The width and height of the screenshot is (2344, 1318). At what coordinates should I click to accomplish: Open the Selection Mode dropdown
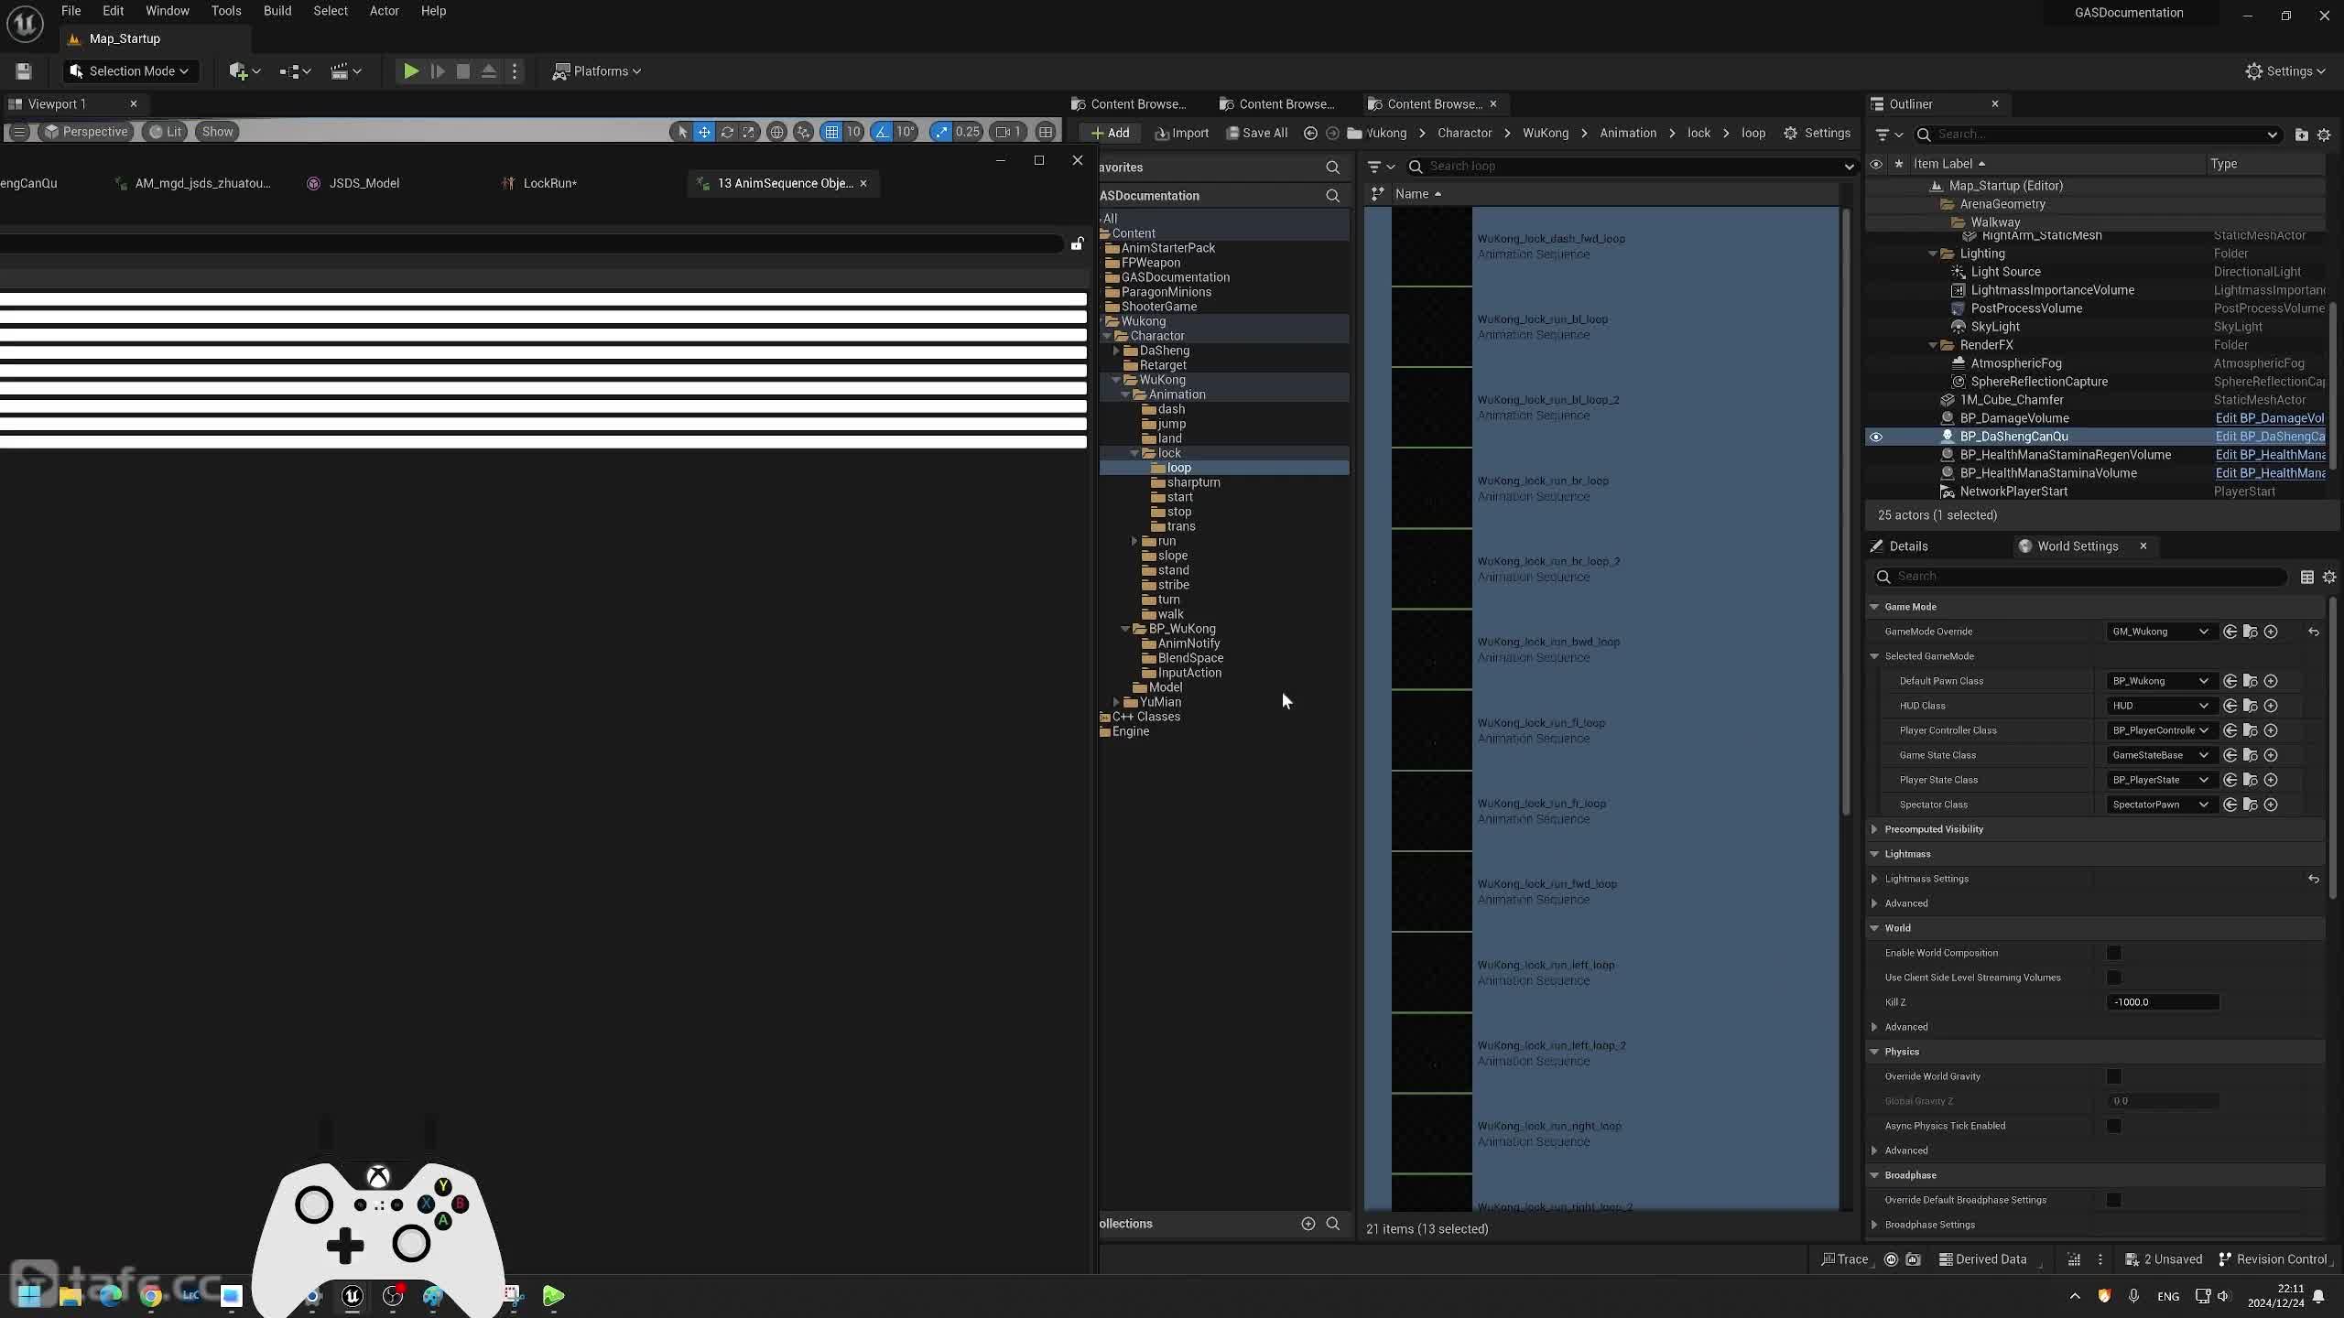[130, 71]
